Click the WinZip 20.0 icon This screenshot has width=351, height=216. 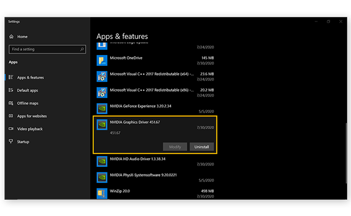coord(102,193)
